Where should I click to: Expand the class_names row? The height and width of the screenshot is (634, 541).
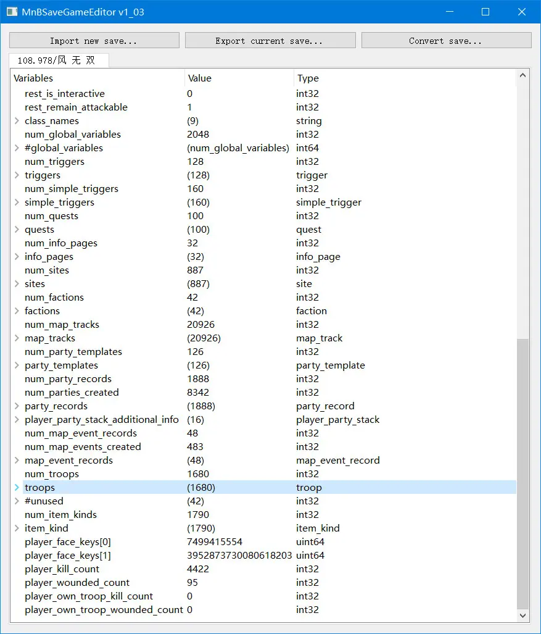click(x=17, y=121)
